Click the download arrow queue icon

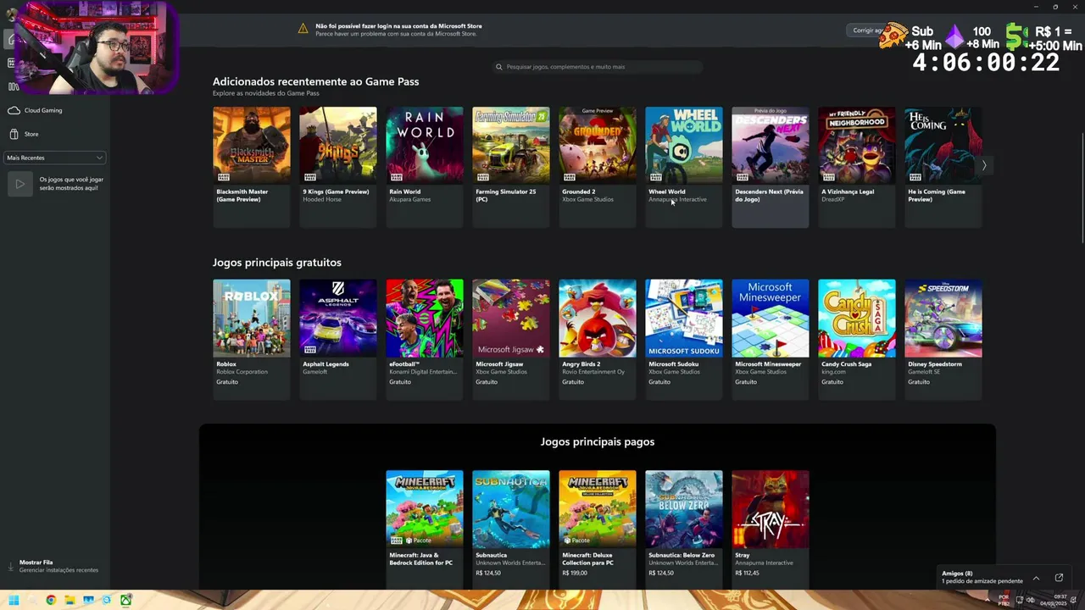click(x=11, y=566)
